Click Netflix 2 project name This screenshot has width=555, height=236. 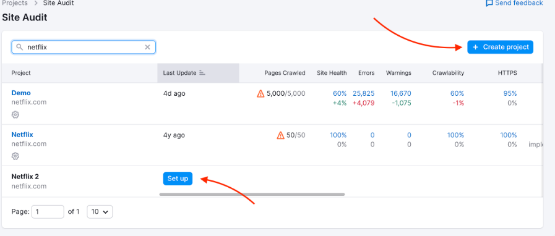click(x=25, y=176)
